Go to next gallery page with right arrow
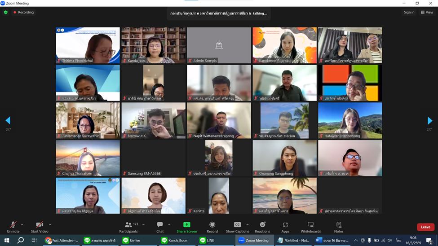 tap(430, 121)
